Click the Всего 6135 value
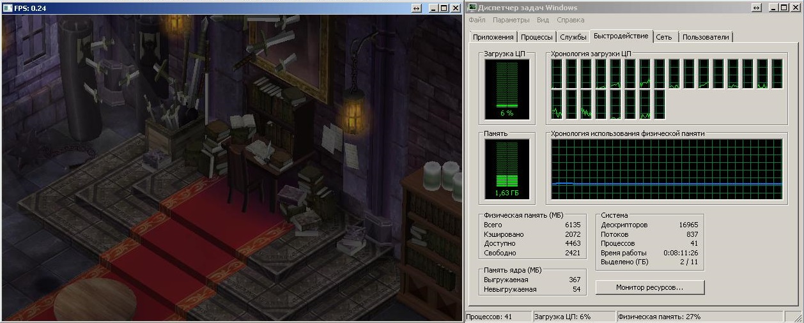 573,225
